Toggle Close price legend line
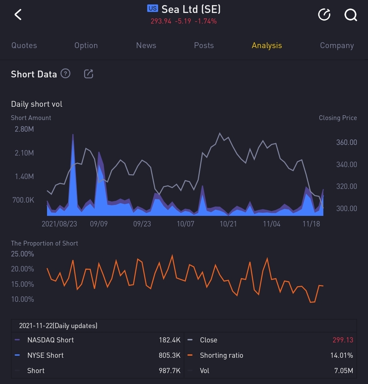Screen dimensions: 368x384 point(208,340)
